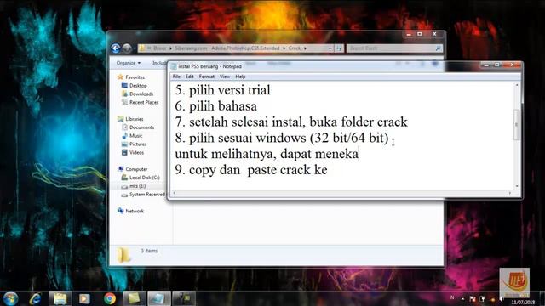545x306 pixels.
Task: Launch Internet Explorer from taskbar
Action: 36,298
